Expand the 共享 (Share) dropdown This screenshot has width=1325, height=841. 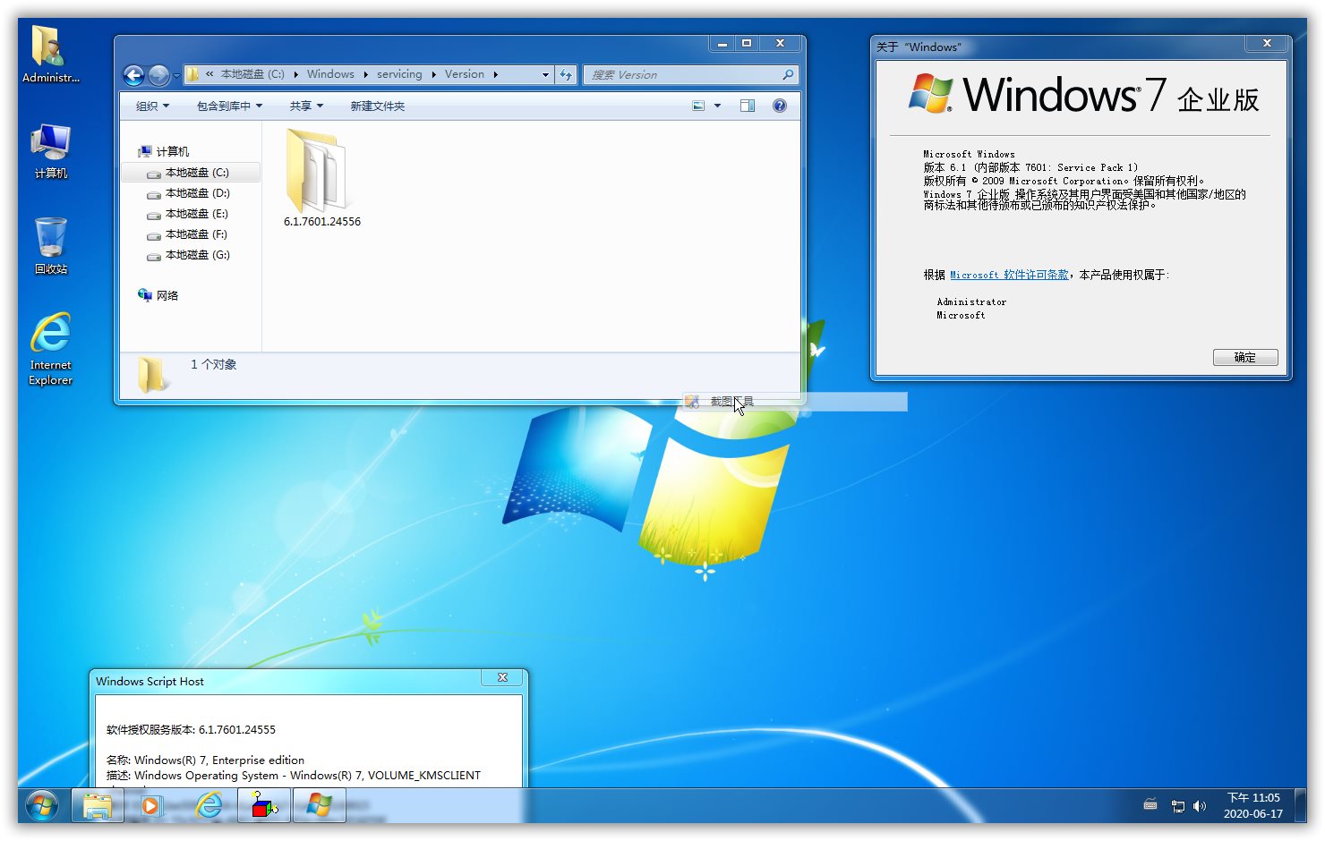click(x=306, y=106)
